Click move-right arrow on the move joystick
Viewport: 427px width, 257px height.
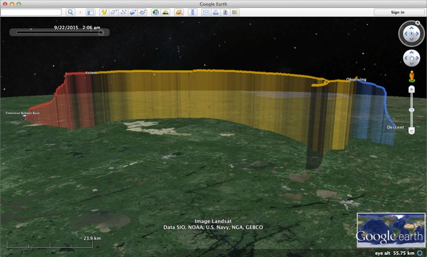(x=417, y=58)
